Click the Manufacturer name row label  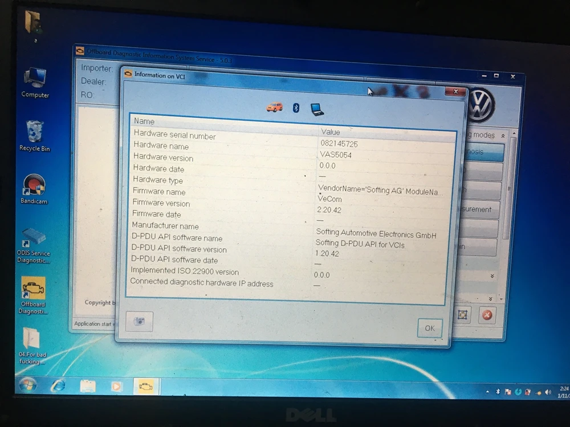pos(165,226)
